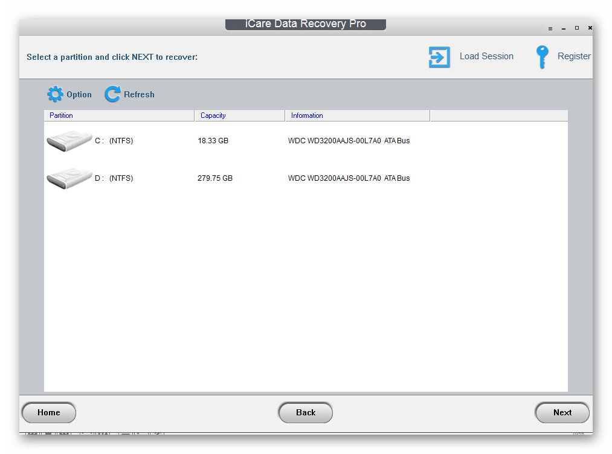Open the title bar menu icon
This screenshot has height=454, width=612.
[550, 28]
